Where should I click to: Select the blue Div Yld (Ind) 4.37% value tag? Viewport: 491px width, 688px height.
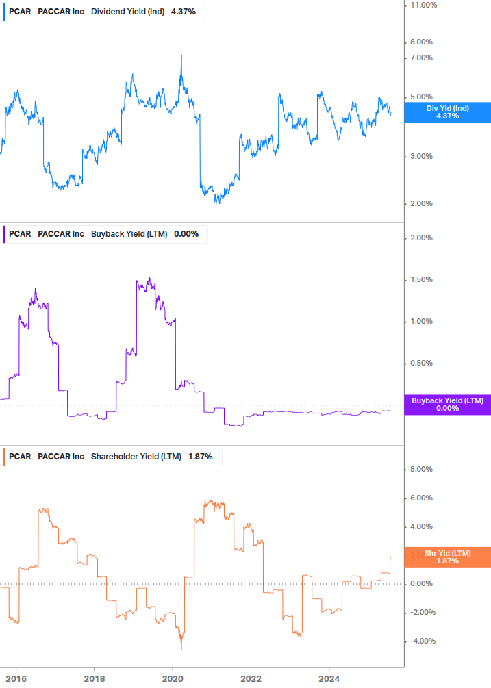point(448,112)
